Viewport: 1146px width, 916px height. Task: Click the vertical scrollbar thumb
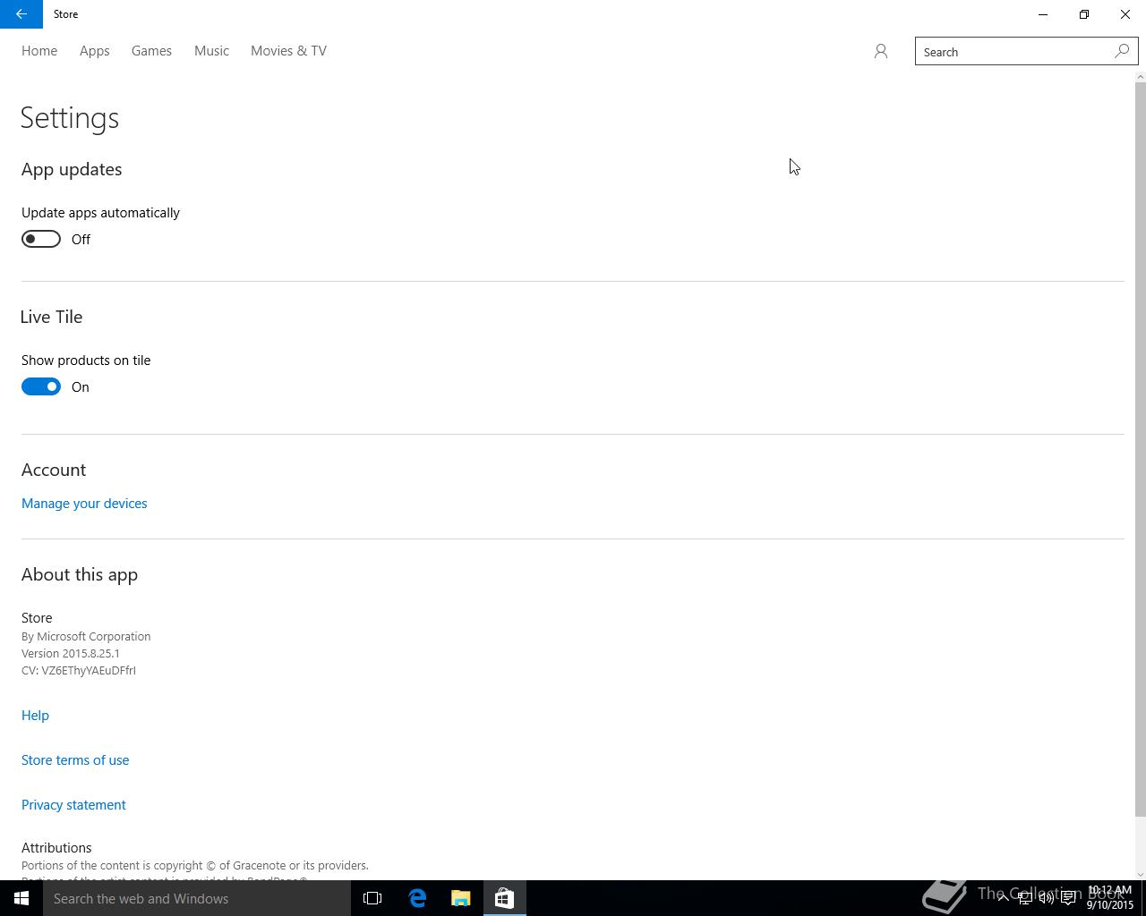tap(1140, 450)
